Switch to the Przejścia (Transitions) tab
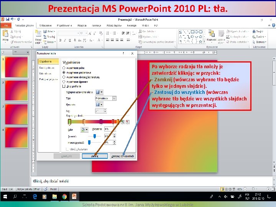Screen dimensions: 276x207 pos(82,25)
